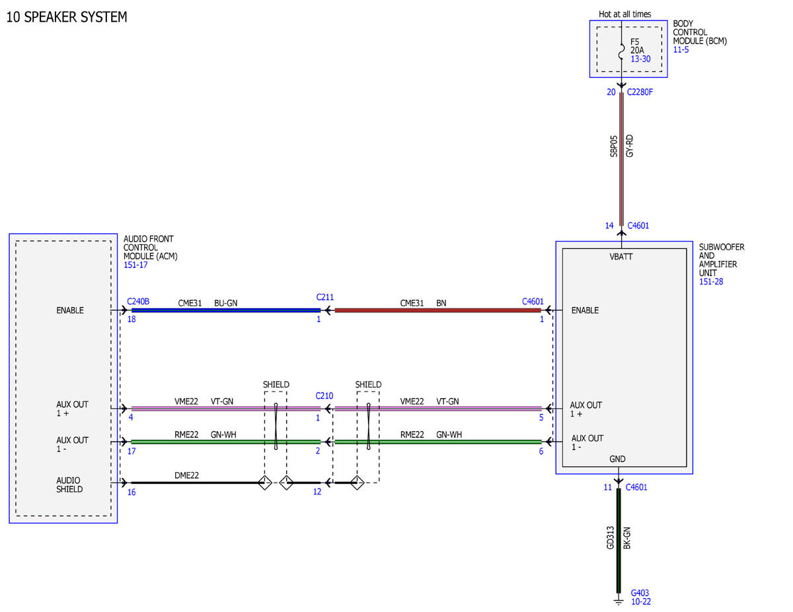
Task: Select the '20A' fuse rating text
Action: pos(638,50)
